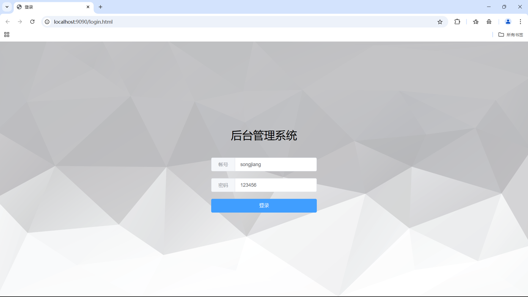This screenshot has width=528, height=297.
Task: Expand the tab search dropdown arrow
Action: [x=7, y=7]
